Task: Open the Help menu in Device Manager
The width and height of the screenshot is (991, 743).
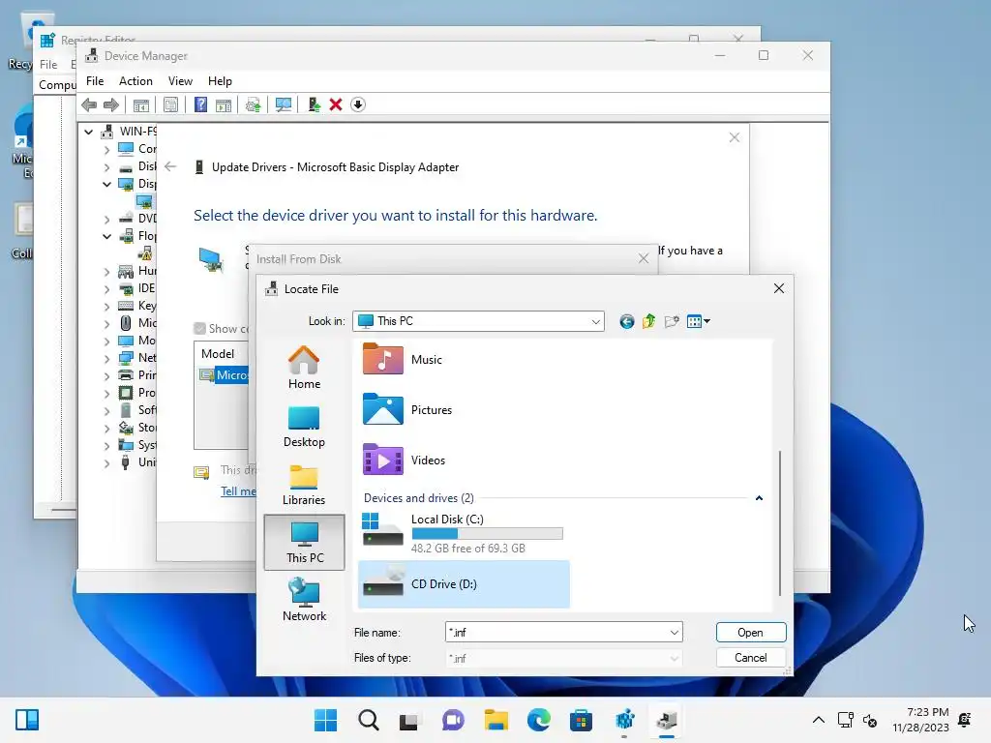Action: (220, 81)
